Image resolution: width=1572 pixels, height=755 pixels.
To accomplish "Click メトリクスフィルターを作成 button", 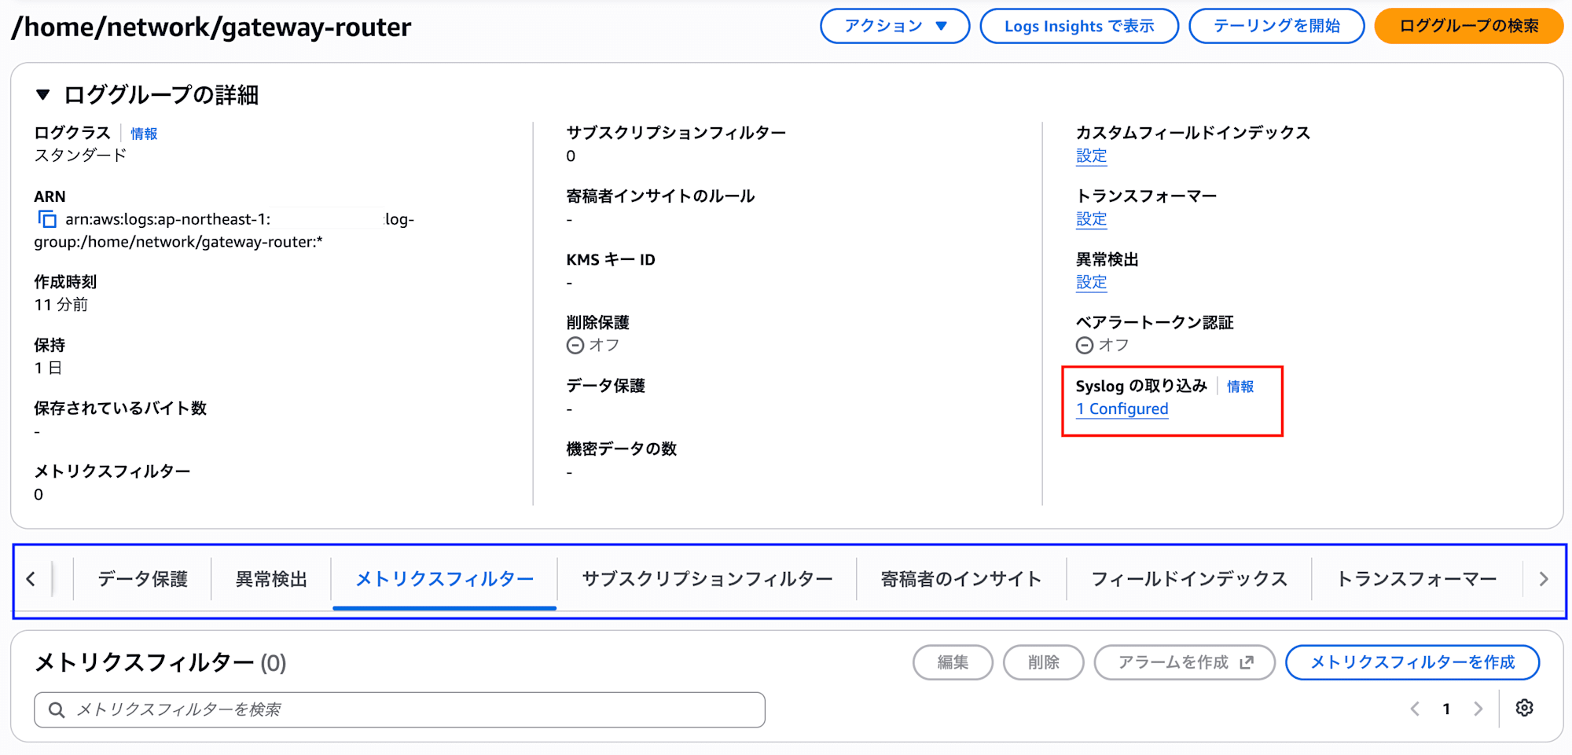I will (x=1412, y=662).
